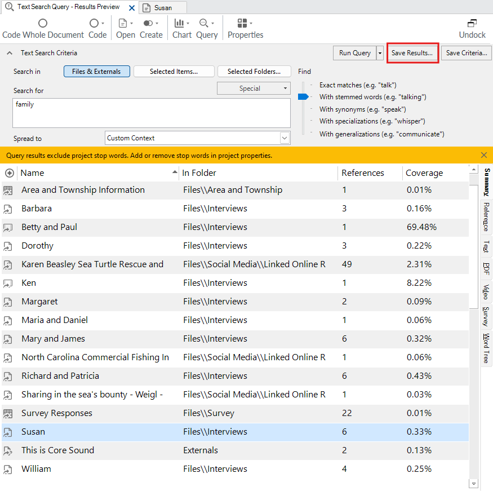The height and width of the screenshot is (491, 493).
Task: Click in the Search for text box
Action: (151, 113)
